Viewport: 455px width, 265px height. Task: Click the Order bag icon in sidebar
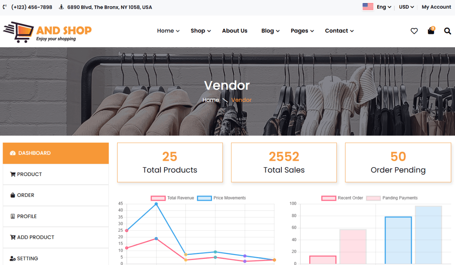[13, 195]
